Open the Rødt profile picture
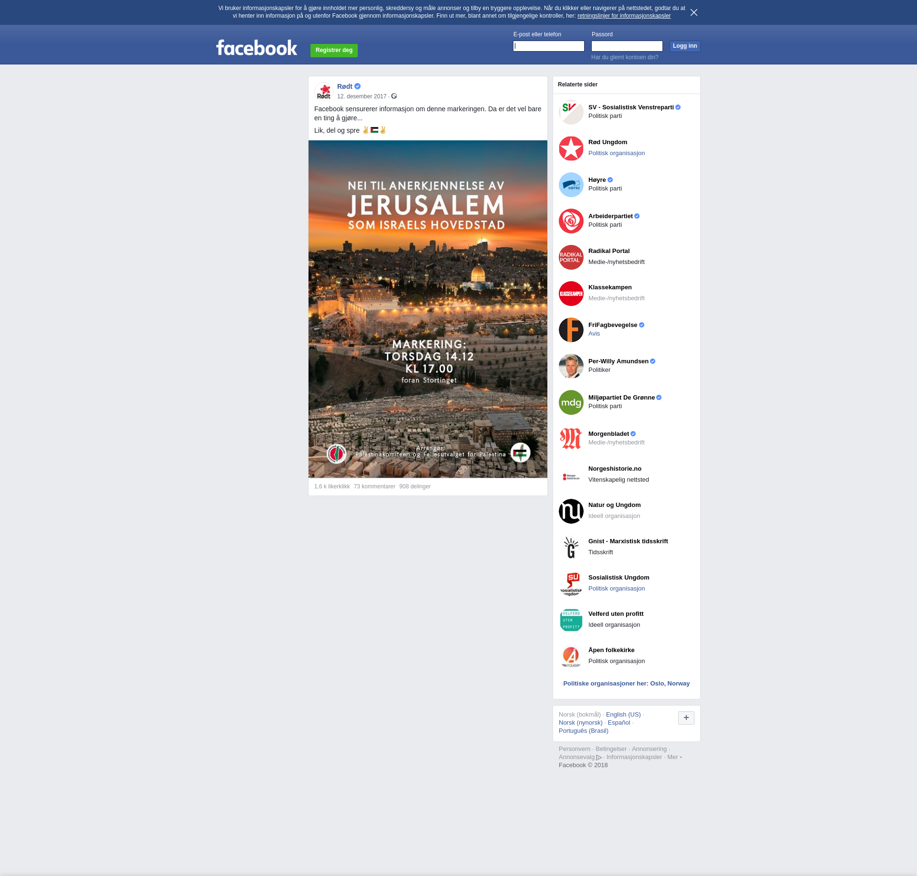 pos(324,91)
